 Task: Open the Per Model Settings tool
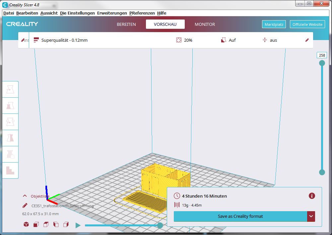click(x=10, y=154)
